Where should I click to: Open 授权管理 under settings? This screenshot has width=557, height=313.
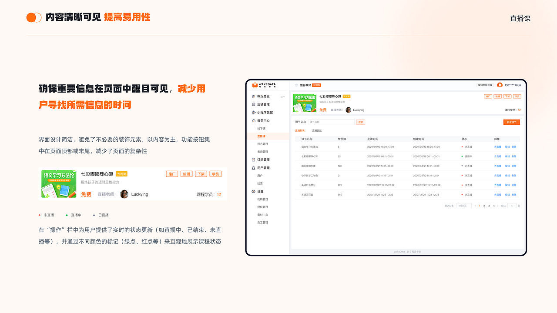262,207
